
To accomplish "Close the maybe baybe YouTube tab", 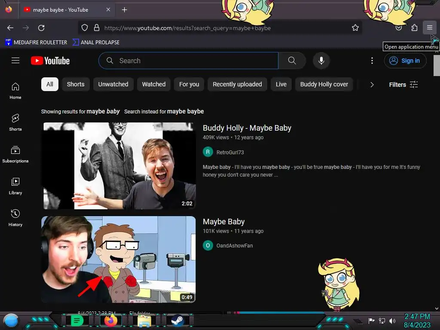I will 108,9.
